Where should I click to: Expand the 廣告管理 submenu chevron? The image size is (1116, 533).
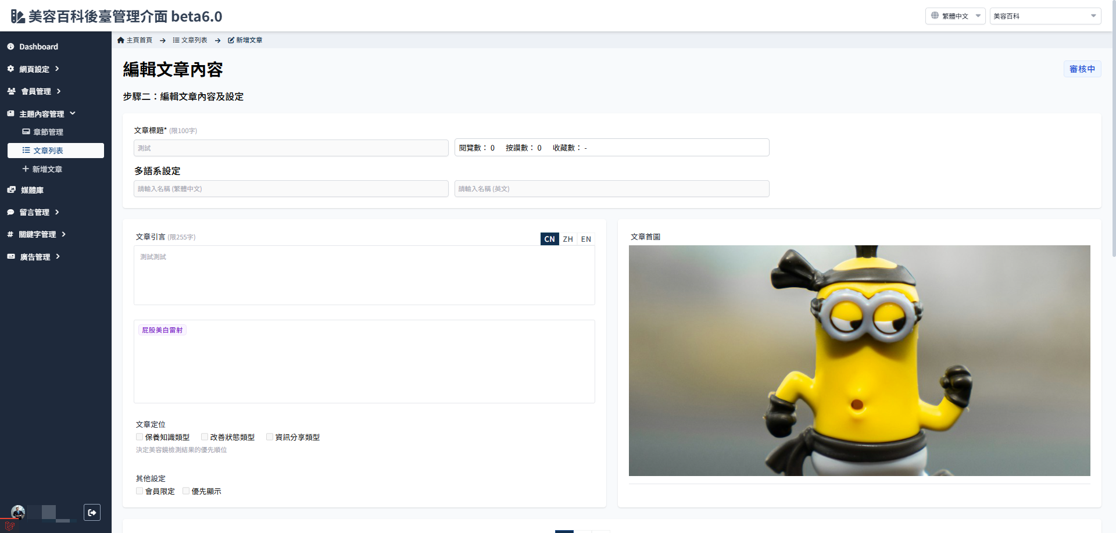[x=58, y=256]
